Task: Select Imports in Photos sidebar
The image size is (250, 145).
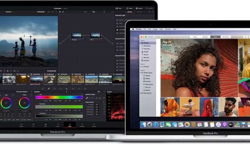Action: 145,60
